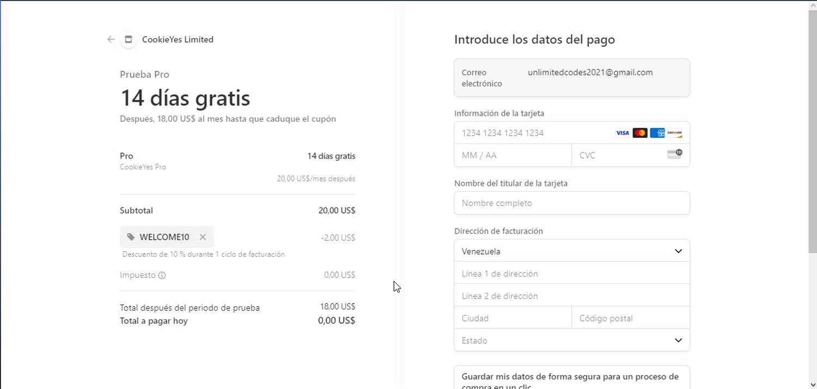
Task: Click the discount amount -2,00 US$
Action: [338, 238]
